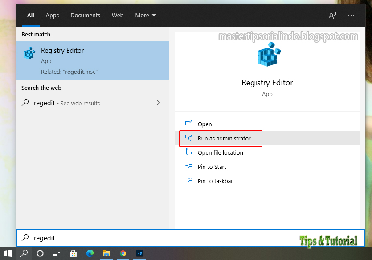Click the Related: "regedit.msc" text
Screen dimensions: 372x260
pyautogui.click(x=69, y=72)
